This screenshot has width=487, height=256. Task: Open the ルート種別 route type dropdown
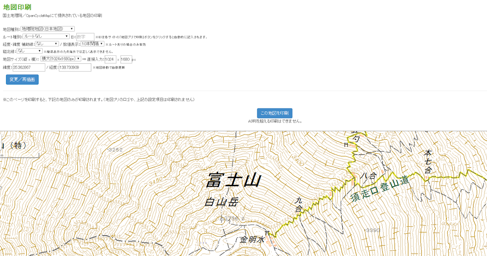tap(46, 36)
